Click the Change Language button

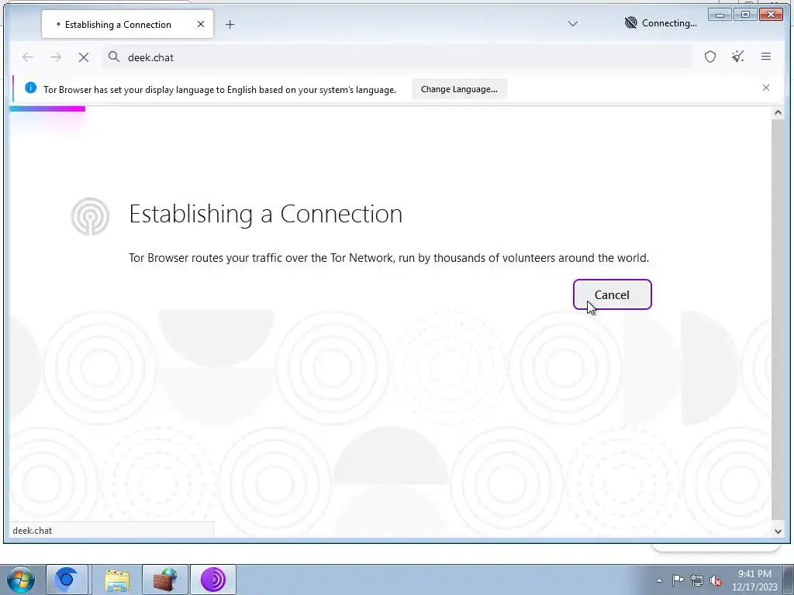coord(459,89)
